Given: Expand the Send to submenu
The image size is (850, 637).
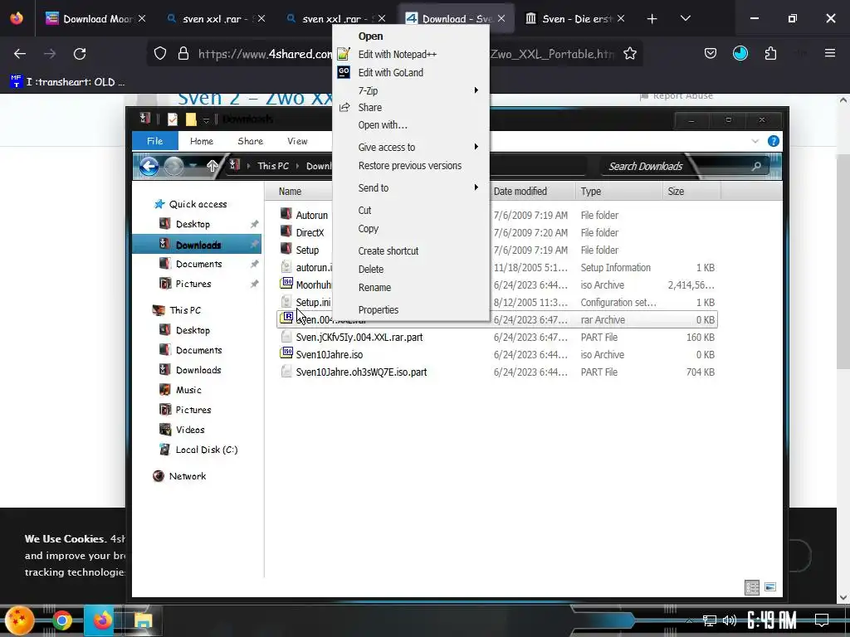Looking at the screenshot, I should pyautogui.click(x=412, y=188).
